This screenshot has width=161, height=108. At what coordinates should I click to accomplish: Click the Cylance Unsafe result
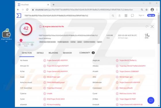[x=49, y=94]
